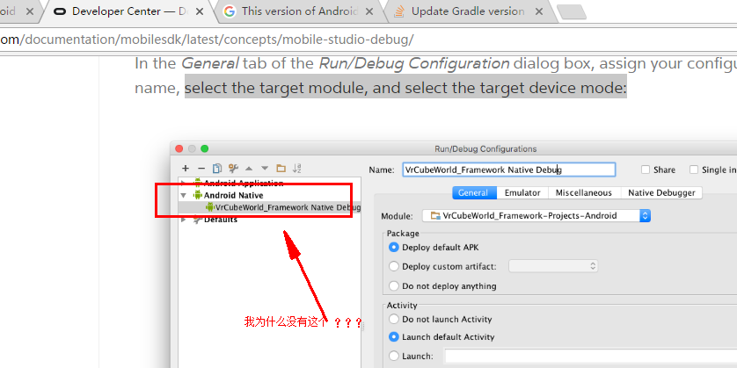This screenshot has height=368, width=737.
Task: Select Android Native tree node
Action: pos(234,195)
